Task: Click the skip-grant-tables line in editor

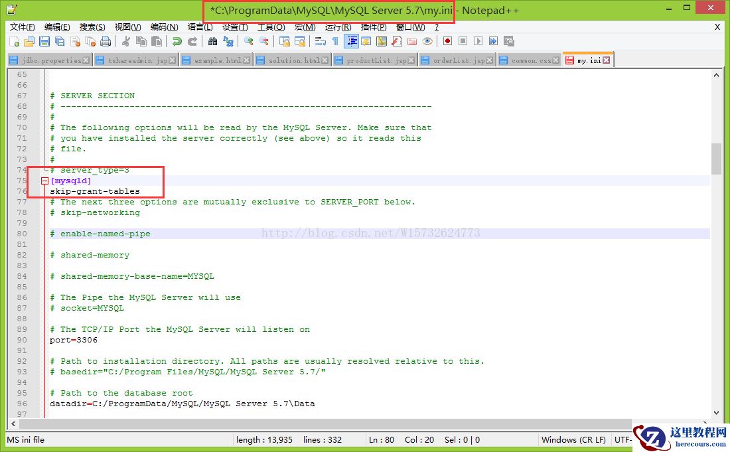Action: (95, 191)
